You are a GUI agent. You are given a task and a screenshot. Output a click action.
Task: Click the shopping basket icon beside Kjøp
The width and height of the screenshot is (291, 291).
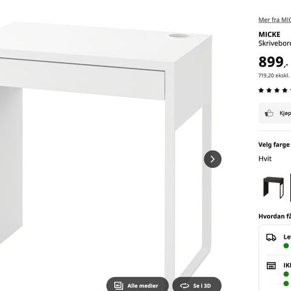point(269,113)
